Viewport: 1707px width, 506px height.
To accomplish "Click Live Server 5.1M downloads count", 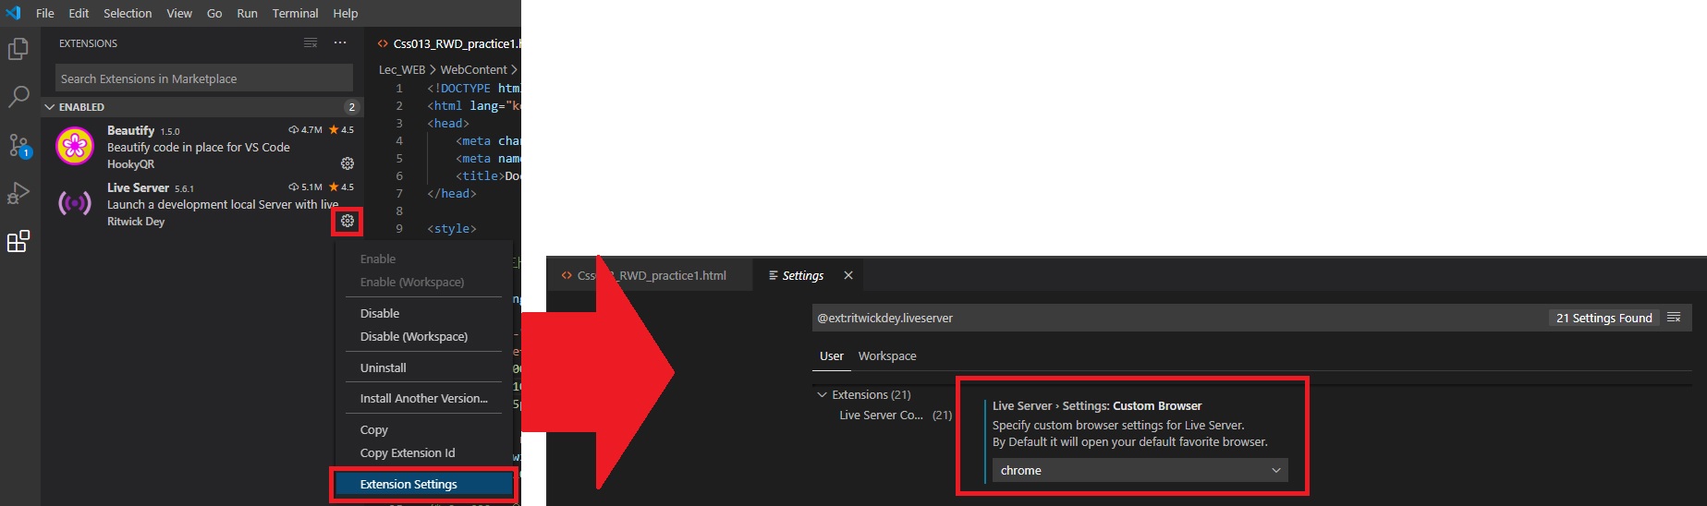I will point(306,187).
